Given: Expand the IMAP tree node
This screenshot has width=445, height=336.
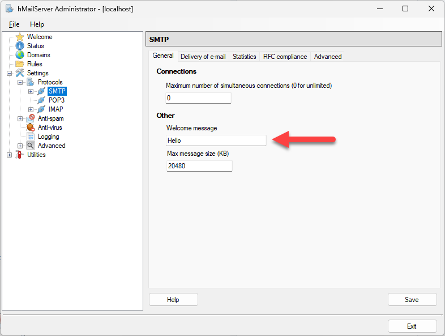Looking at the screenshot, I should [x=31, y=109].
